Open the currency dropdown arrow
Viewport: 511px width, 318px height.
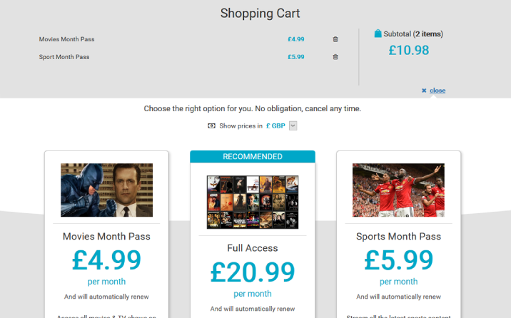(293, 126)
